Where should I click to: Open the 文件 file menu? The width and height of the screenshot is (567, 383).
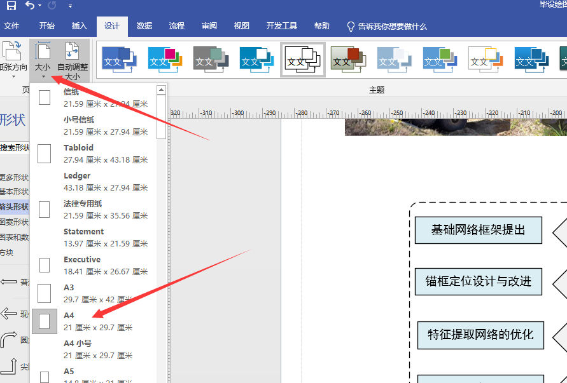click(11, 27)
